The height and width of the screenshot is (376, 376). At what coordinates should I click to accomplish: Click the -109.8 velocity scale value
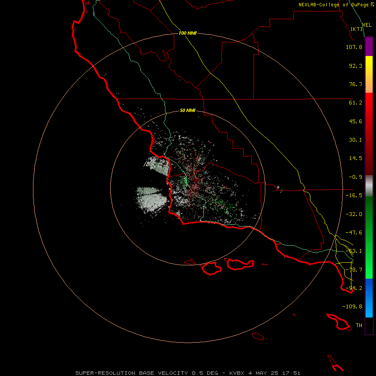[352, 307]
